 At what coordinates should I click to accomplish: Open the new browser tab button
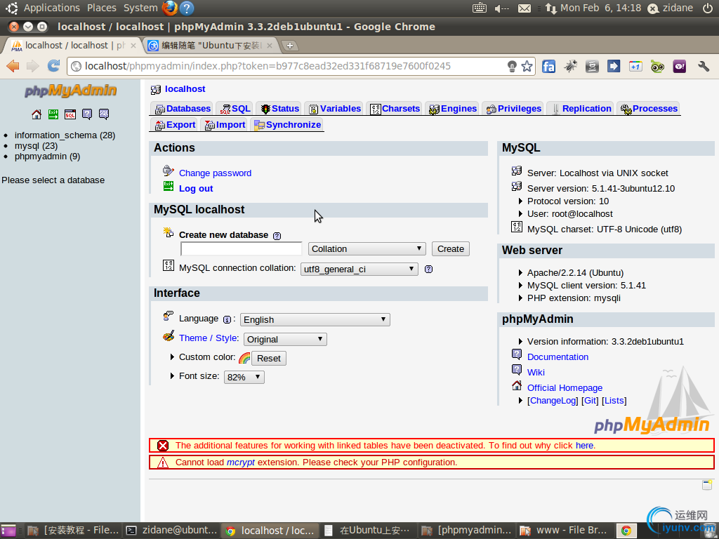coord(289,46)
